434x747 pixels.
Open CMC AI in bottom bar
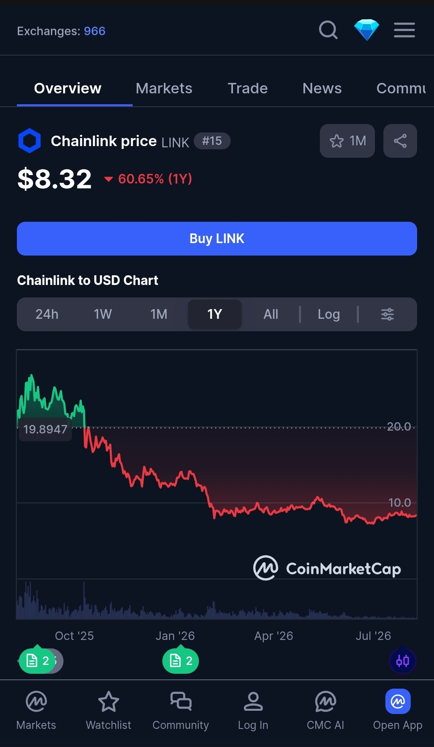[325, 711]
